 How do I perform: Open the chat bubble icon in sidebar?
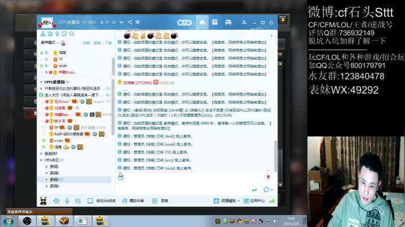coord(50,34)
